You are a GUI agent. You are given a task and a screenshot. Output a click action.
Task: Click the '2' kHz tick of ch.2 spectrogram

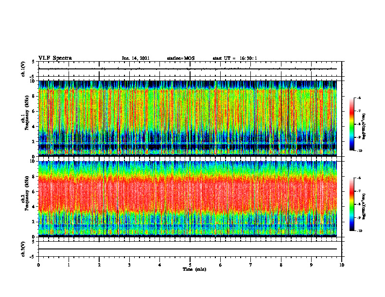34,222
